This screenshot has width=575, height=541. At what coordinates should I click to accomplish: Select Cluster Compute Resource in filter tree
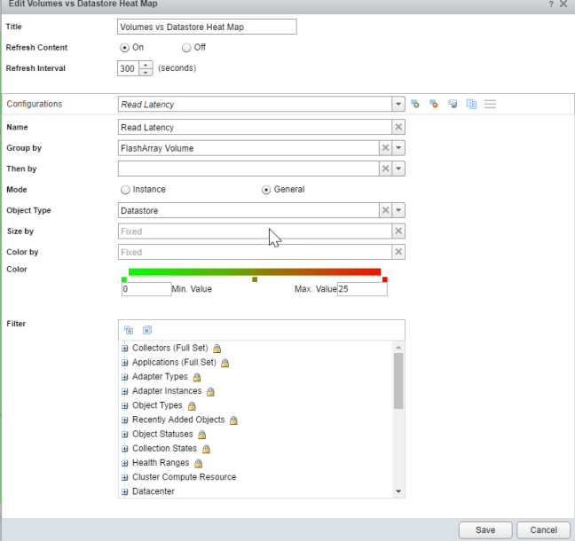(x=184, y=477)
